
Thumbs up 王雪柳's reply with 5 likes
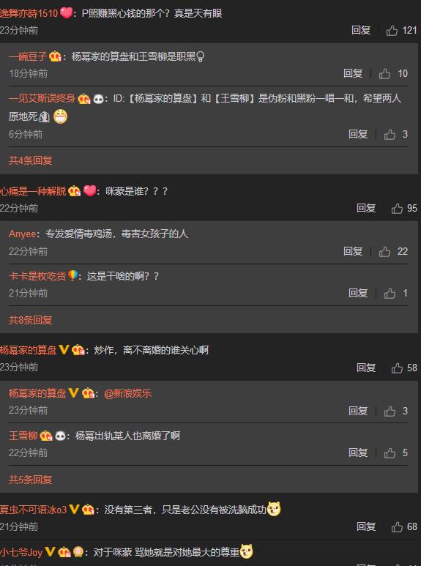point(390,453)
